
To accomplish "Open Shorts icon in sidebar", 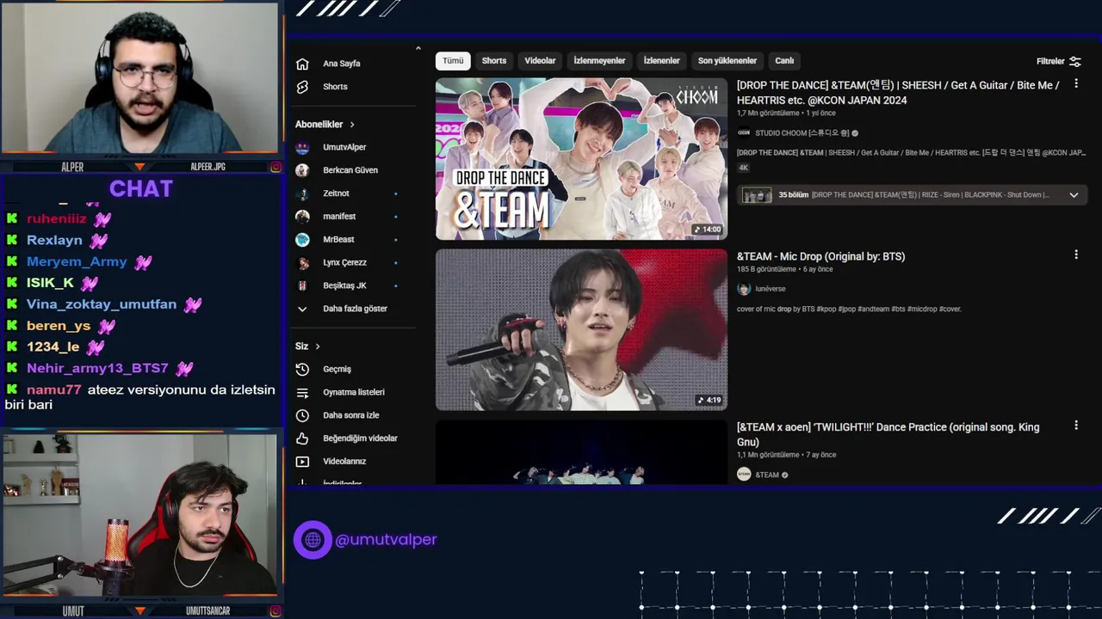I will click(x=302, y=87).
